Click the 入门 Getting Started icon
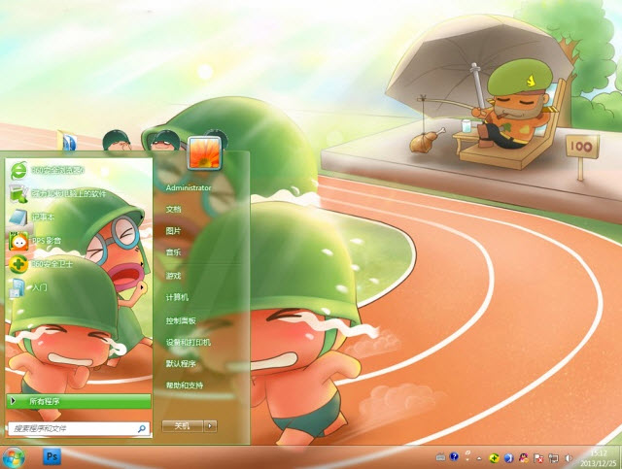The height and width of the screenshot is (469, 622). [x=17, y=287]
